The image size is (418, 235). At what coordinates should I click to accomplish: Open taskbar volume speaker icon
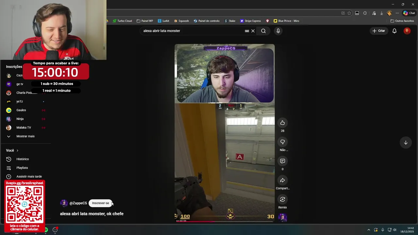pyautogui.click(x=394, y=230)
